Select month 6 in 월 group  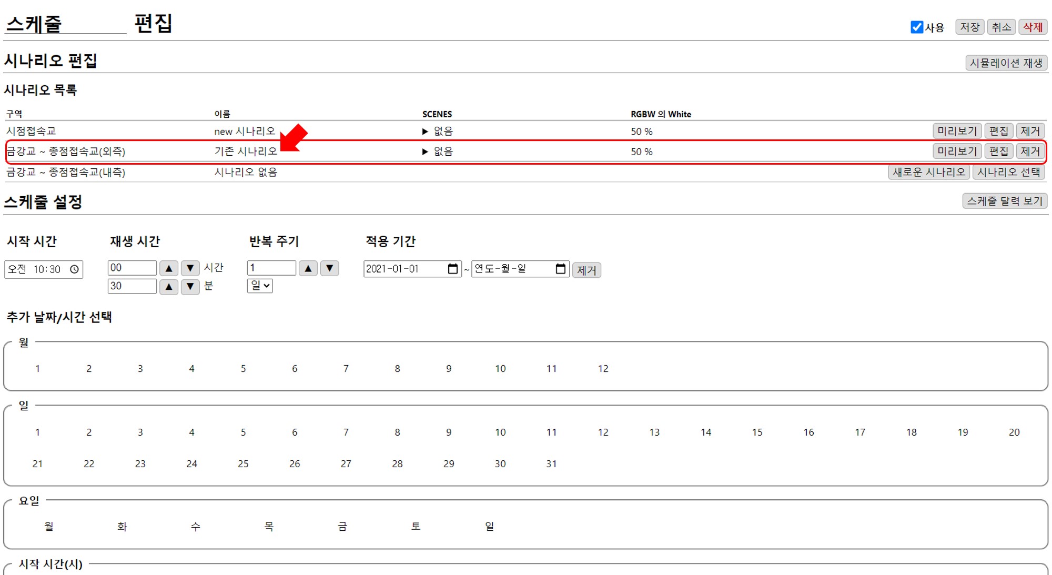click(x=295, y=369)
